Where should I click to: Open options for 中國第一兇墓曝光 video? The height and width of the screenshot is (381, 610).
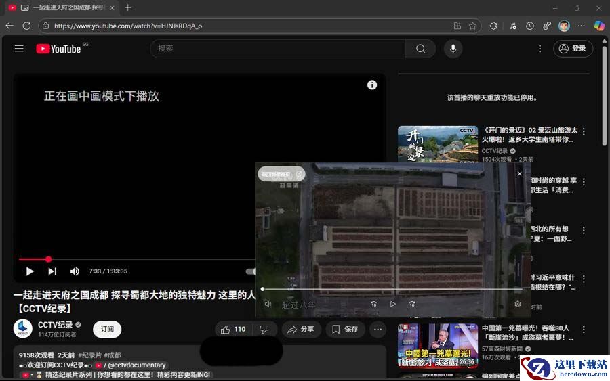click(584, 330)
